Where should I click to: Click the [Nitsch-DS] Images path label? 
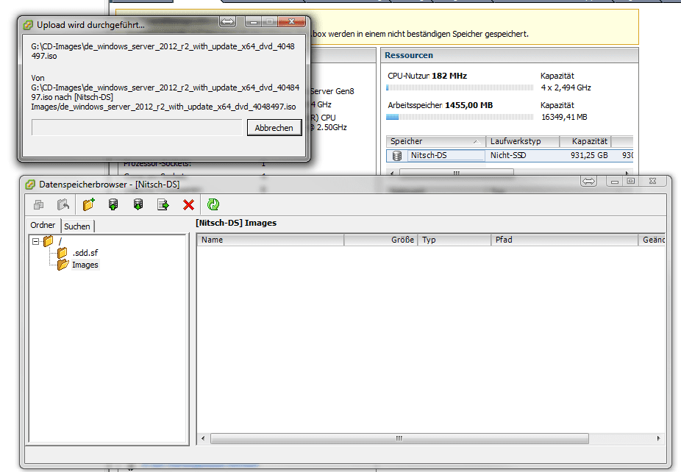[x=236, y=223]
